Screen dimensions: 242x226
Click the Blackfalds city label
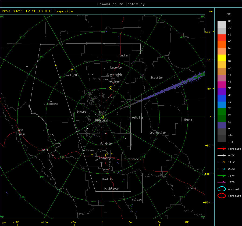pyautogui.click(x=114, y=74)
